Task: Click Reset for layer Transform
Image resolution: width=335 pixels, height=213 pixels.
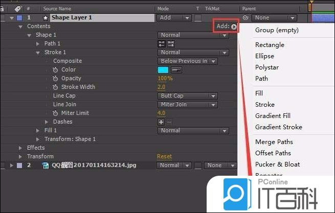Action: pyautogui.click(x=164, y=157)
